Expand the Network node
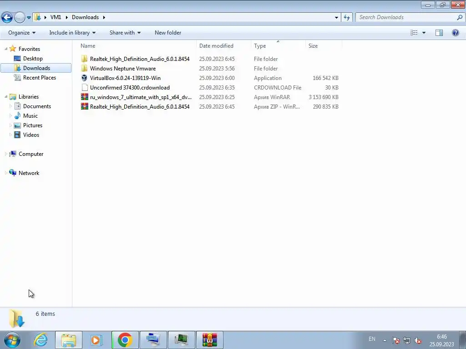This screenshot has width=466, height=349. tap(6, 173)
